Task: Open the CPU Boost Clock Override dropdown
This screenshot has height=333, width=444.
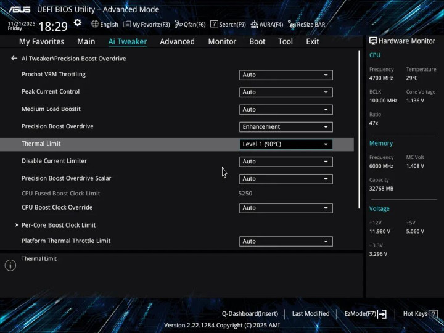Action: point(286,208)
